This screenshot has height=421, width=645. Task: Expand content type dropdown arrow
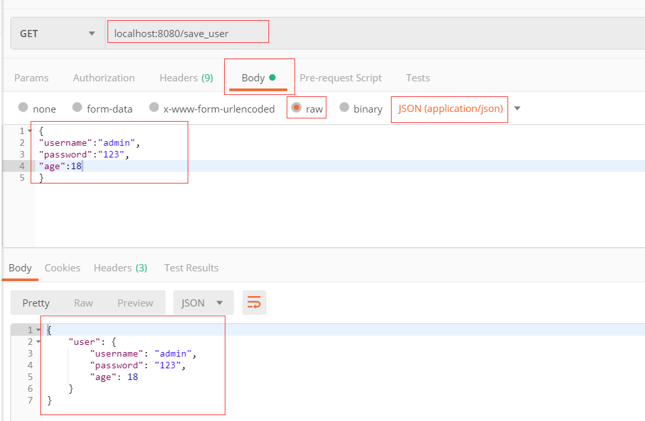pos(517,109)
